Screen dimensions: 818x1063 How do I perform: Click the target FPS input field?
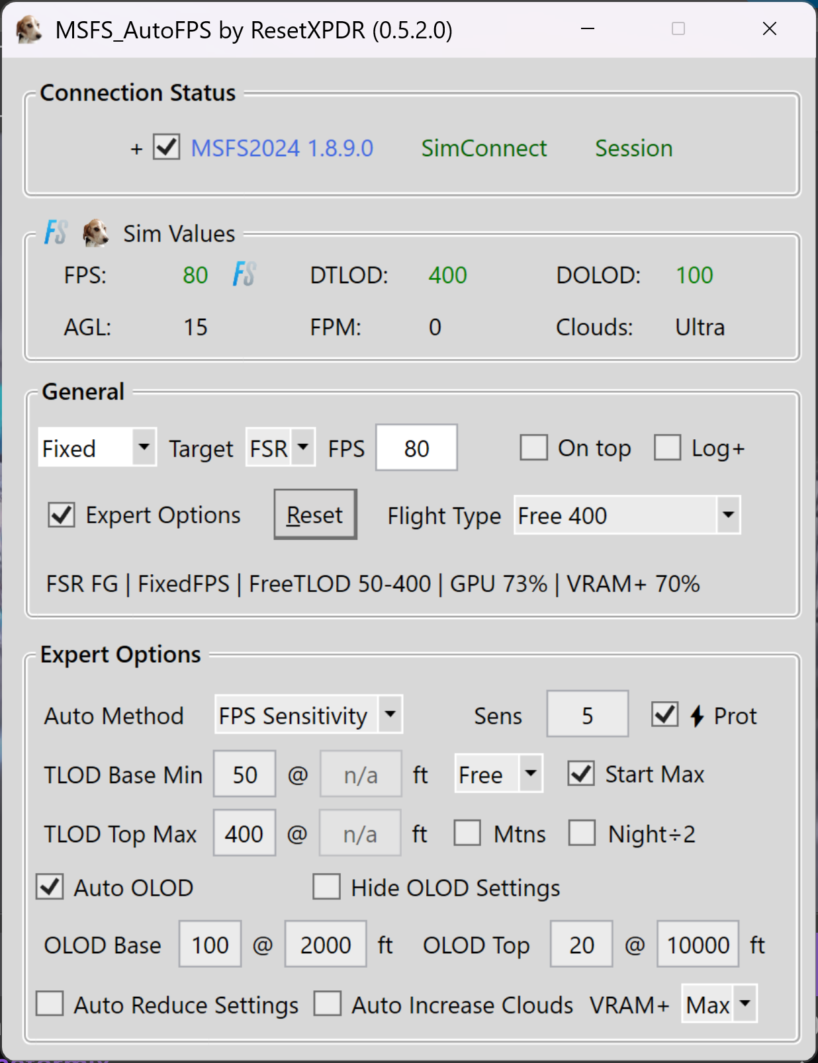(416, 448)
